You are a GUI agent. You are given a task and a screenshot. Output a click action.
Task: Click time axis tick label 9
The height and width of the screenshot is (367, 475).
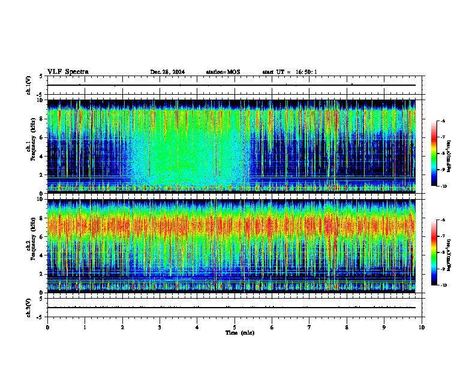pyautogui.click(x=384, y=327)
